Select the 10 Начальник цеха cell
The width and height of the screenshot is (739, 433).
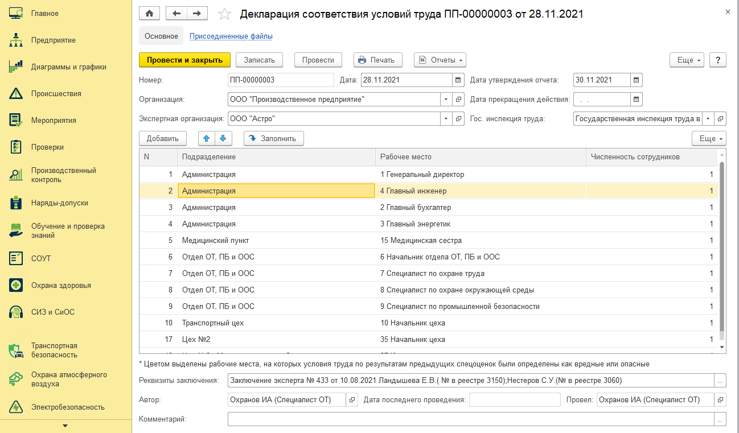pyautogui.click(x=481, y=323)
